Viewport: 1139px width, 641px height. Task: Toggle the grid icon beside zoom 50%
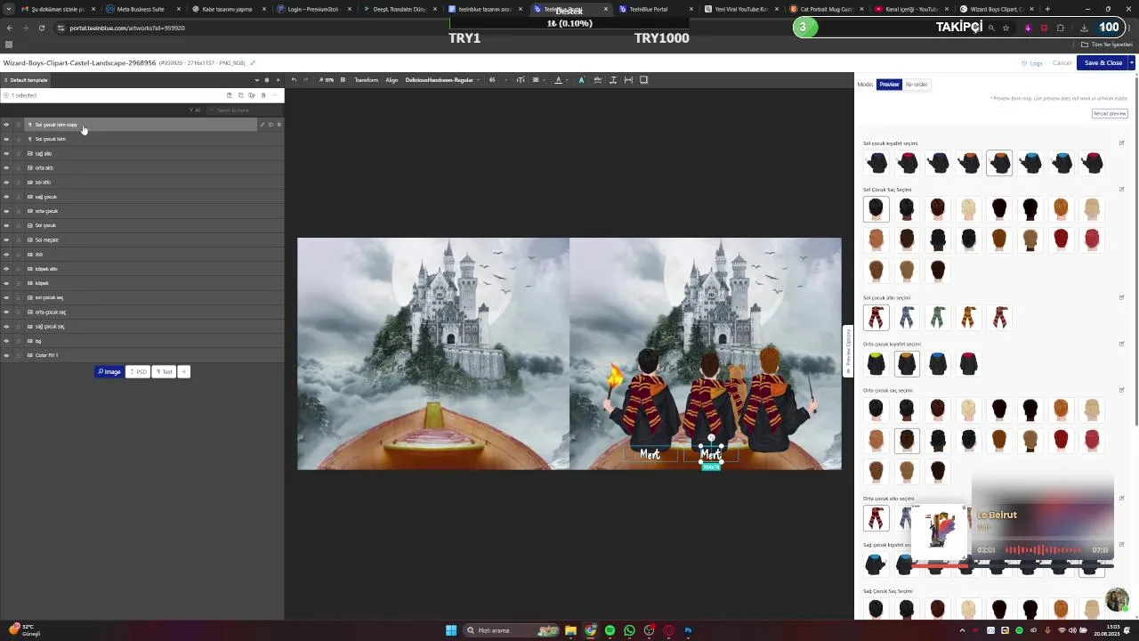pos(343,80)
